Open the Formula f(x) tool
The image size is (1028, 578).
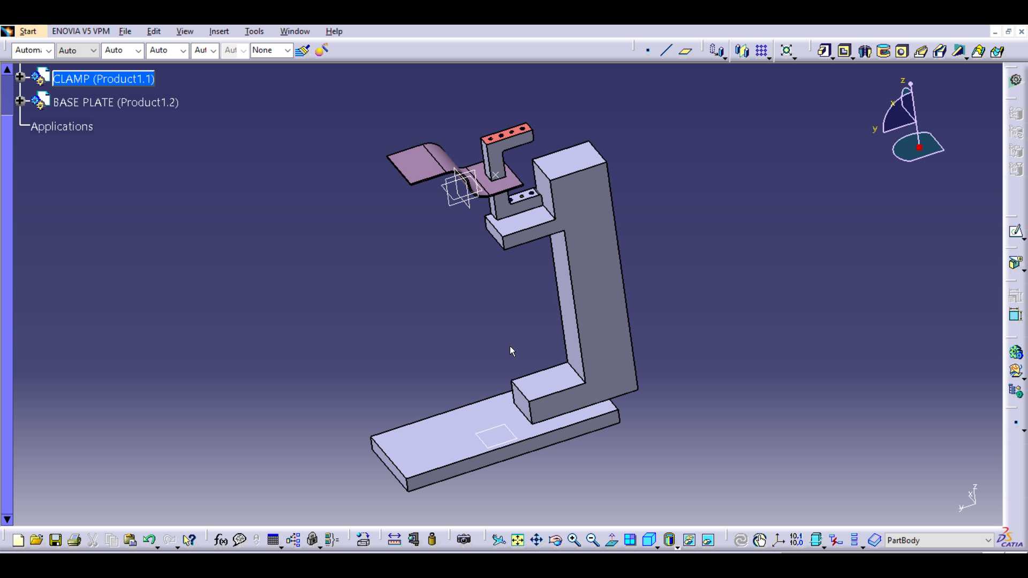(x=221, y=540)
